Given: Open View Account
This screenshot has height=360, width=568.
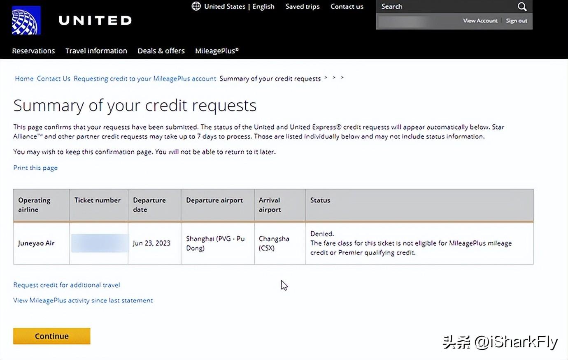Looking at the screenshot, I should click(x=480, y=21).
